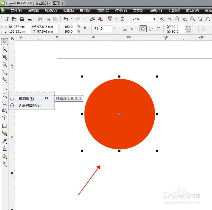Click the orange circle on canvas
Image resolution: width=212 pixels, height=210 pixels.
120,114
